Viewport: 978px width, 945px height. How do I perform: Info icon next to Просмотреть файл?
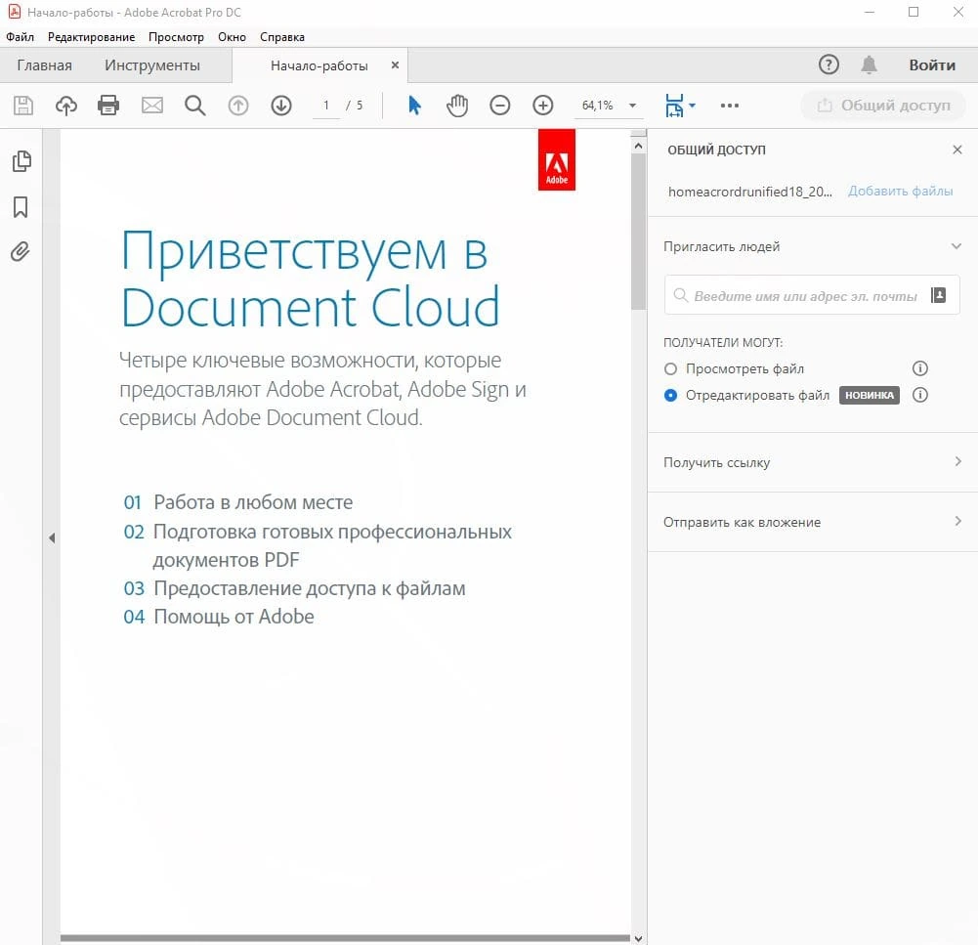point(920,368)
